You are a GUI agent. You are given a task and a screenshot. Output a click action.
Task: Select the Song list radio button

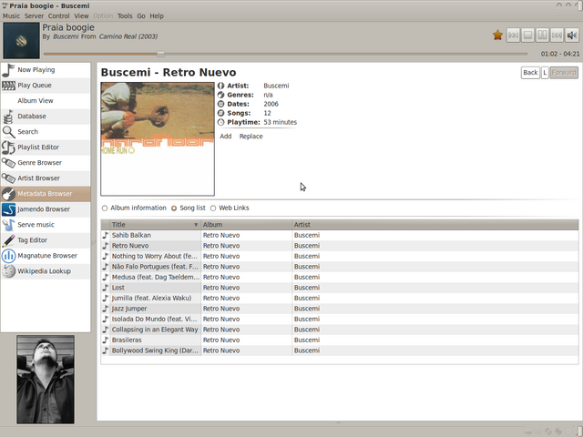(174, 208)
